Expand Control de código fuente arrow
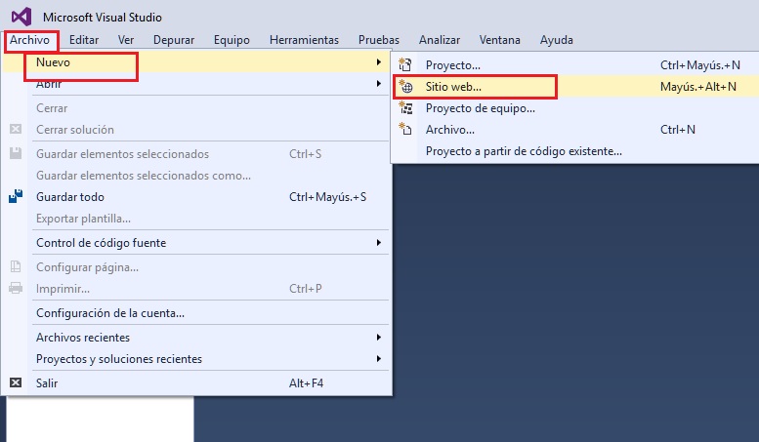 pos(379,242)
